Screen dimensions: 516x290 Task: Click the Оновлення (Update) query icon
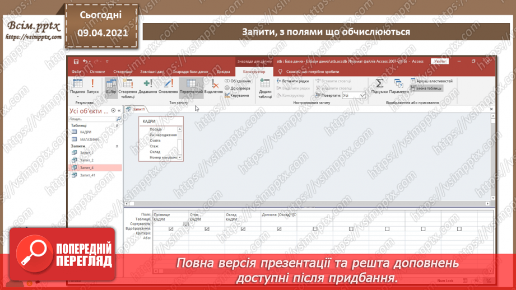coord(168,86)
